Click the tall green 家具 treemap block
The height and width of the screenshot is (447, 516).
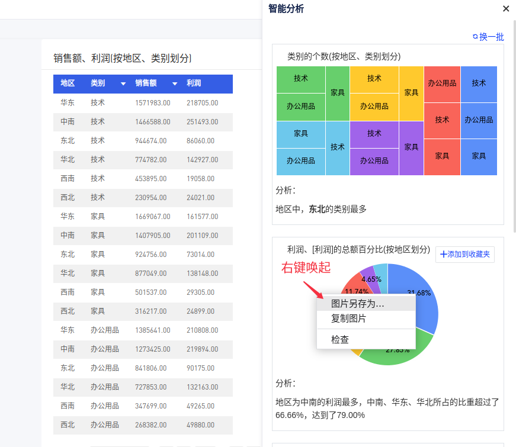point(338,93)
